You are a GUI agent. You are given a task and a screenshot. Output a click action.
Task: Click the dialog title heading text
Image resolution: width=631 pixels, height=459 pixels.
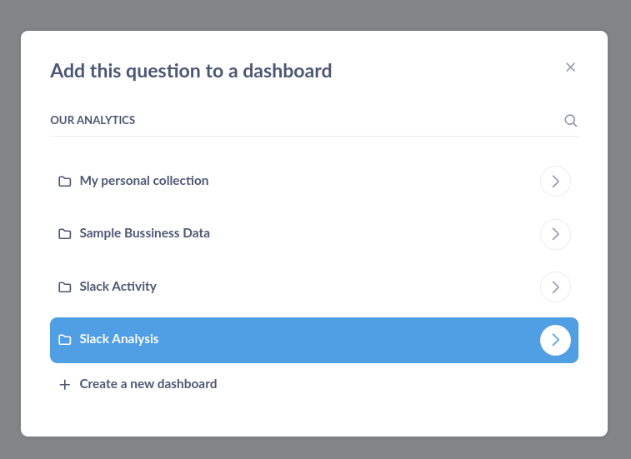coord(191,71)
